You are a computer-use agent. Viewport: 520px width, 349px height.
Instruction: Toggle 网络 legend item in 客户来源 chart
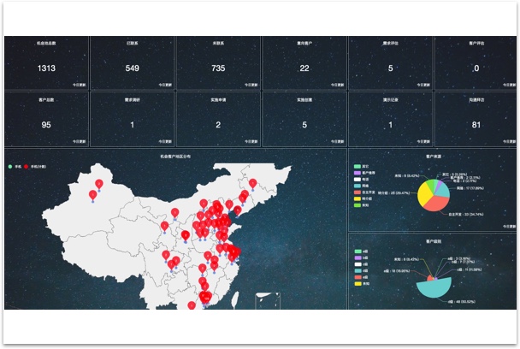362,186
